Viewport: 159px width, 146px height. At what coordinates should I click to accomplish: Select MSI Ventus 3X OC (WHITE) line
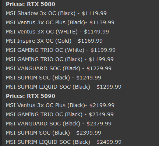[x=57, y=32]
